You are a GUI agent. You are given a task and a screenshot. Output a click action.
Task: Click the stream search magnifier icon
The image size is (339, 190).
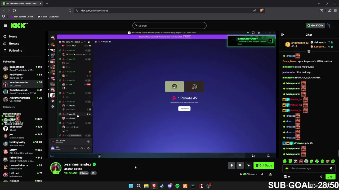coord(268,156)
